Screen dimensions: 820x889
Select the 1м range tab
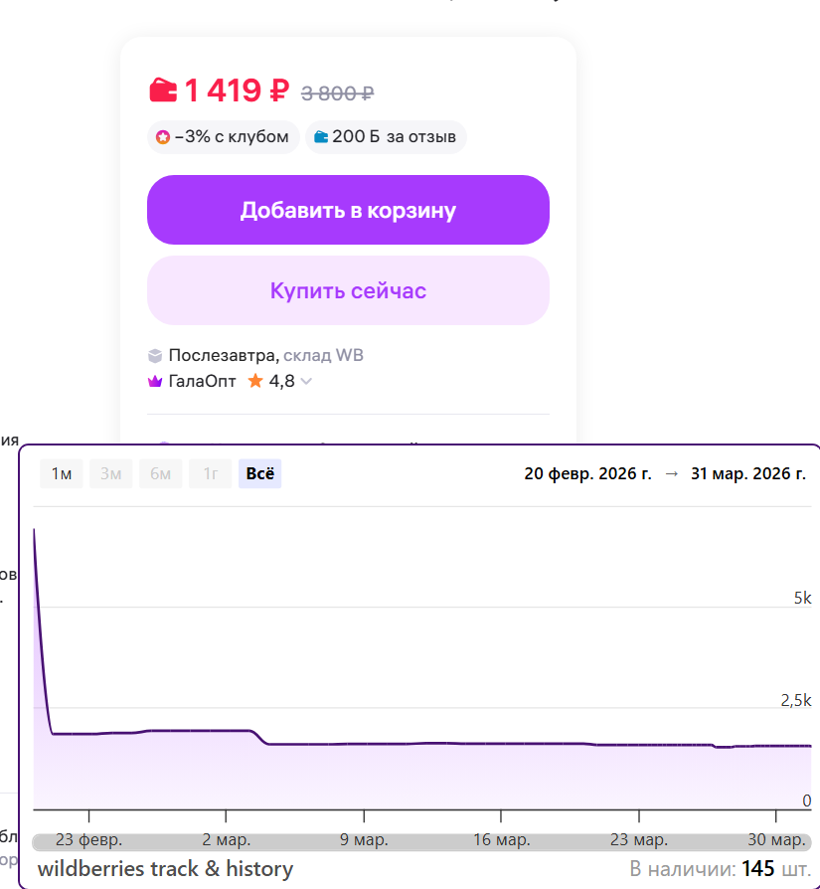tap(62, 474)
